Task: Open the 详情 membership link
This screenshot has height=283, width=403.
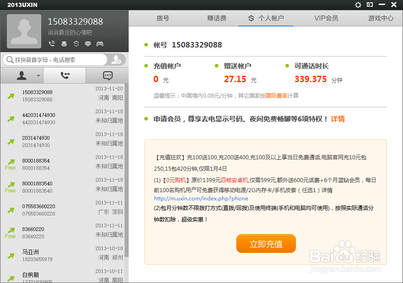Action: (x=338, y=119)
